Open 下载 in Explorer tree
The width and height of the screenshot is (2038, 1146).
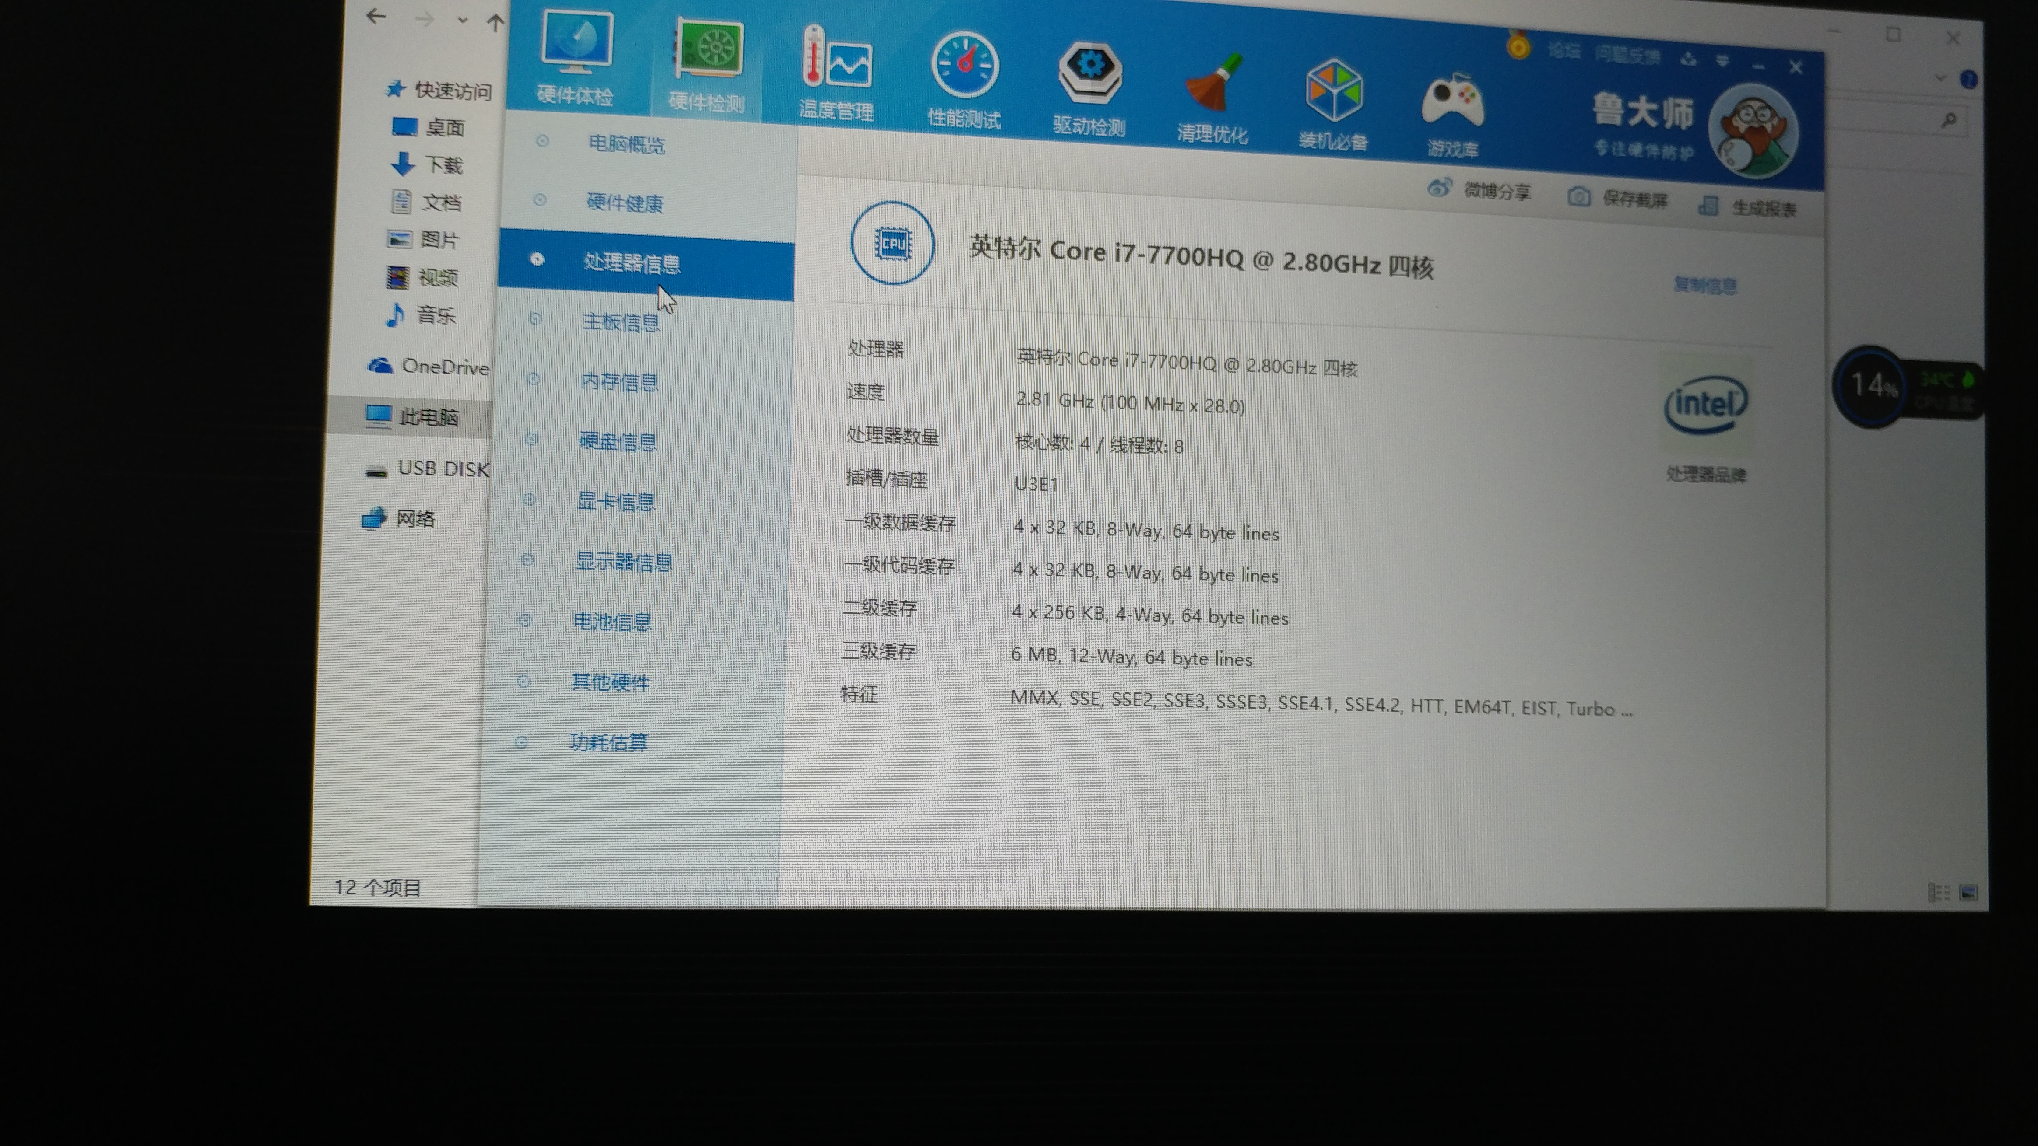[x=427, y=164]
